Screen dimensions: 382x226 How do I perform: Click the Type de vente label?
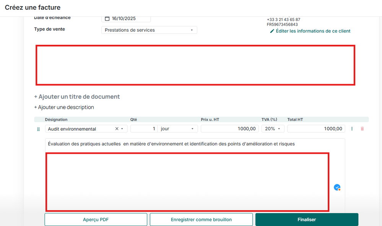49,29
